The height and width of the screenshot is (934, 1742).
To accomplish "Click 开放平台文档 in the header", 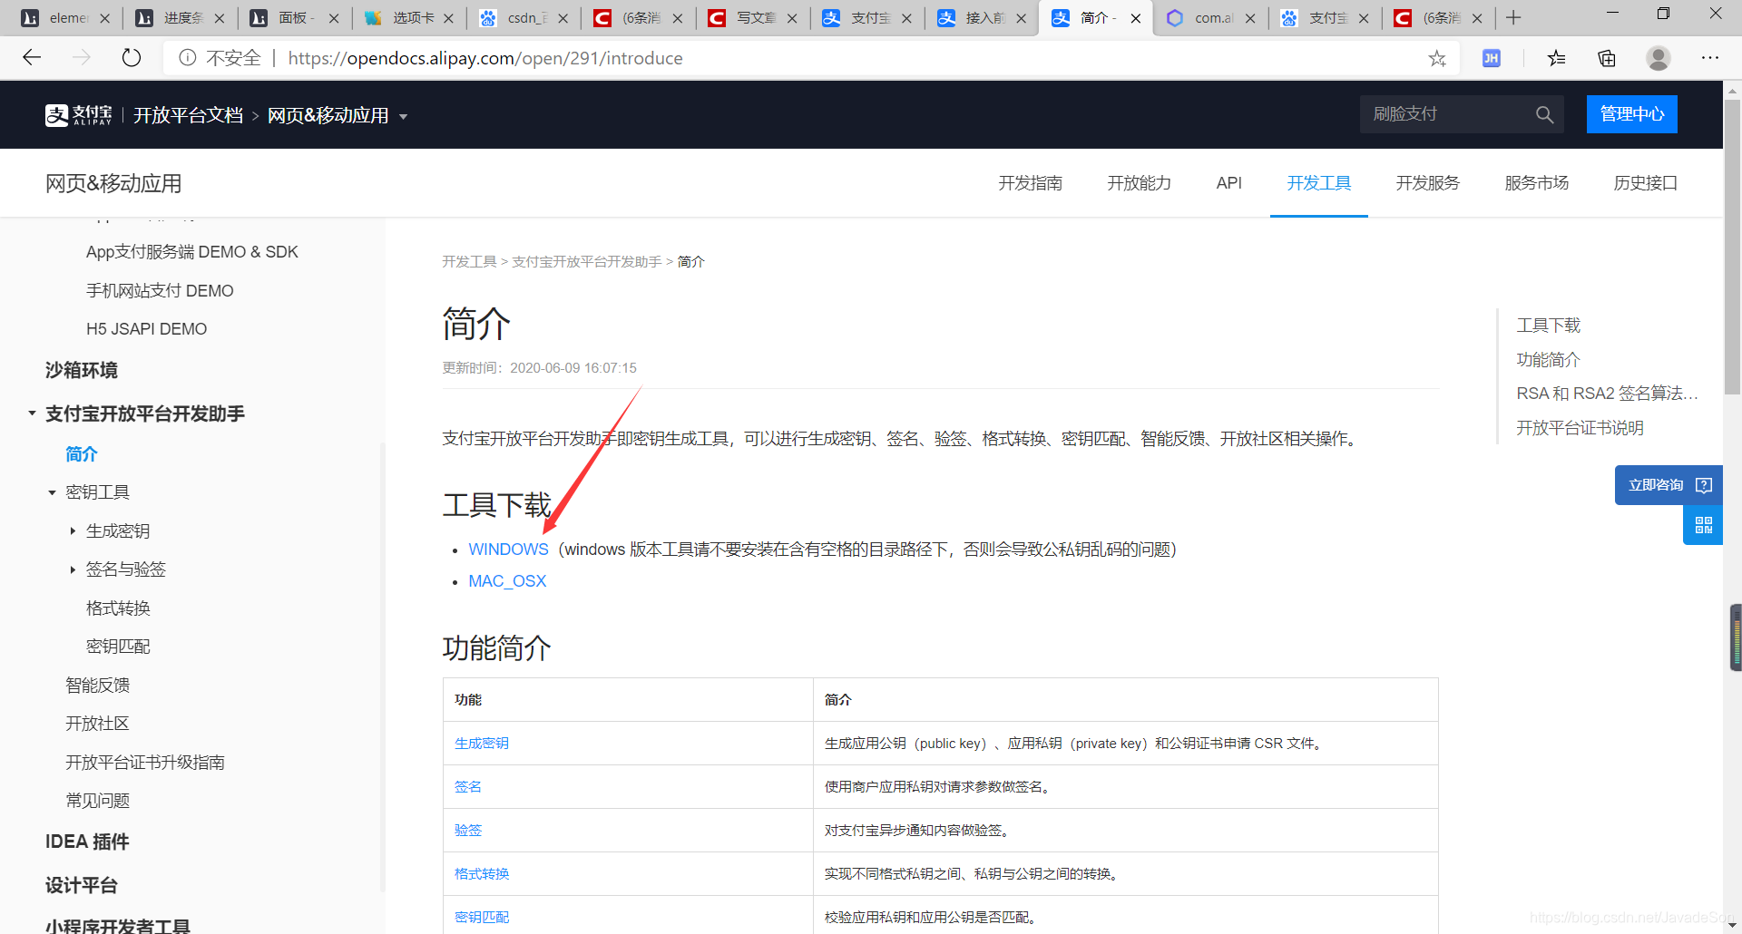I will pyautogui.click(x=188, y=116).
